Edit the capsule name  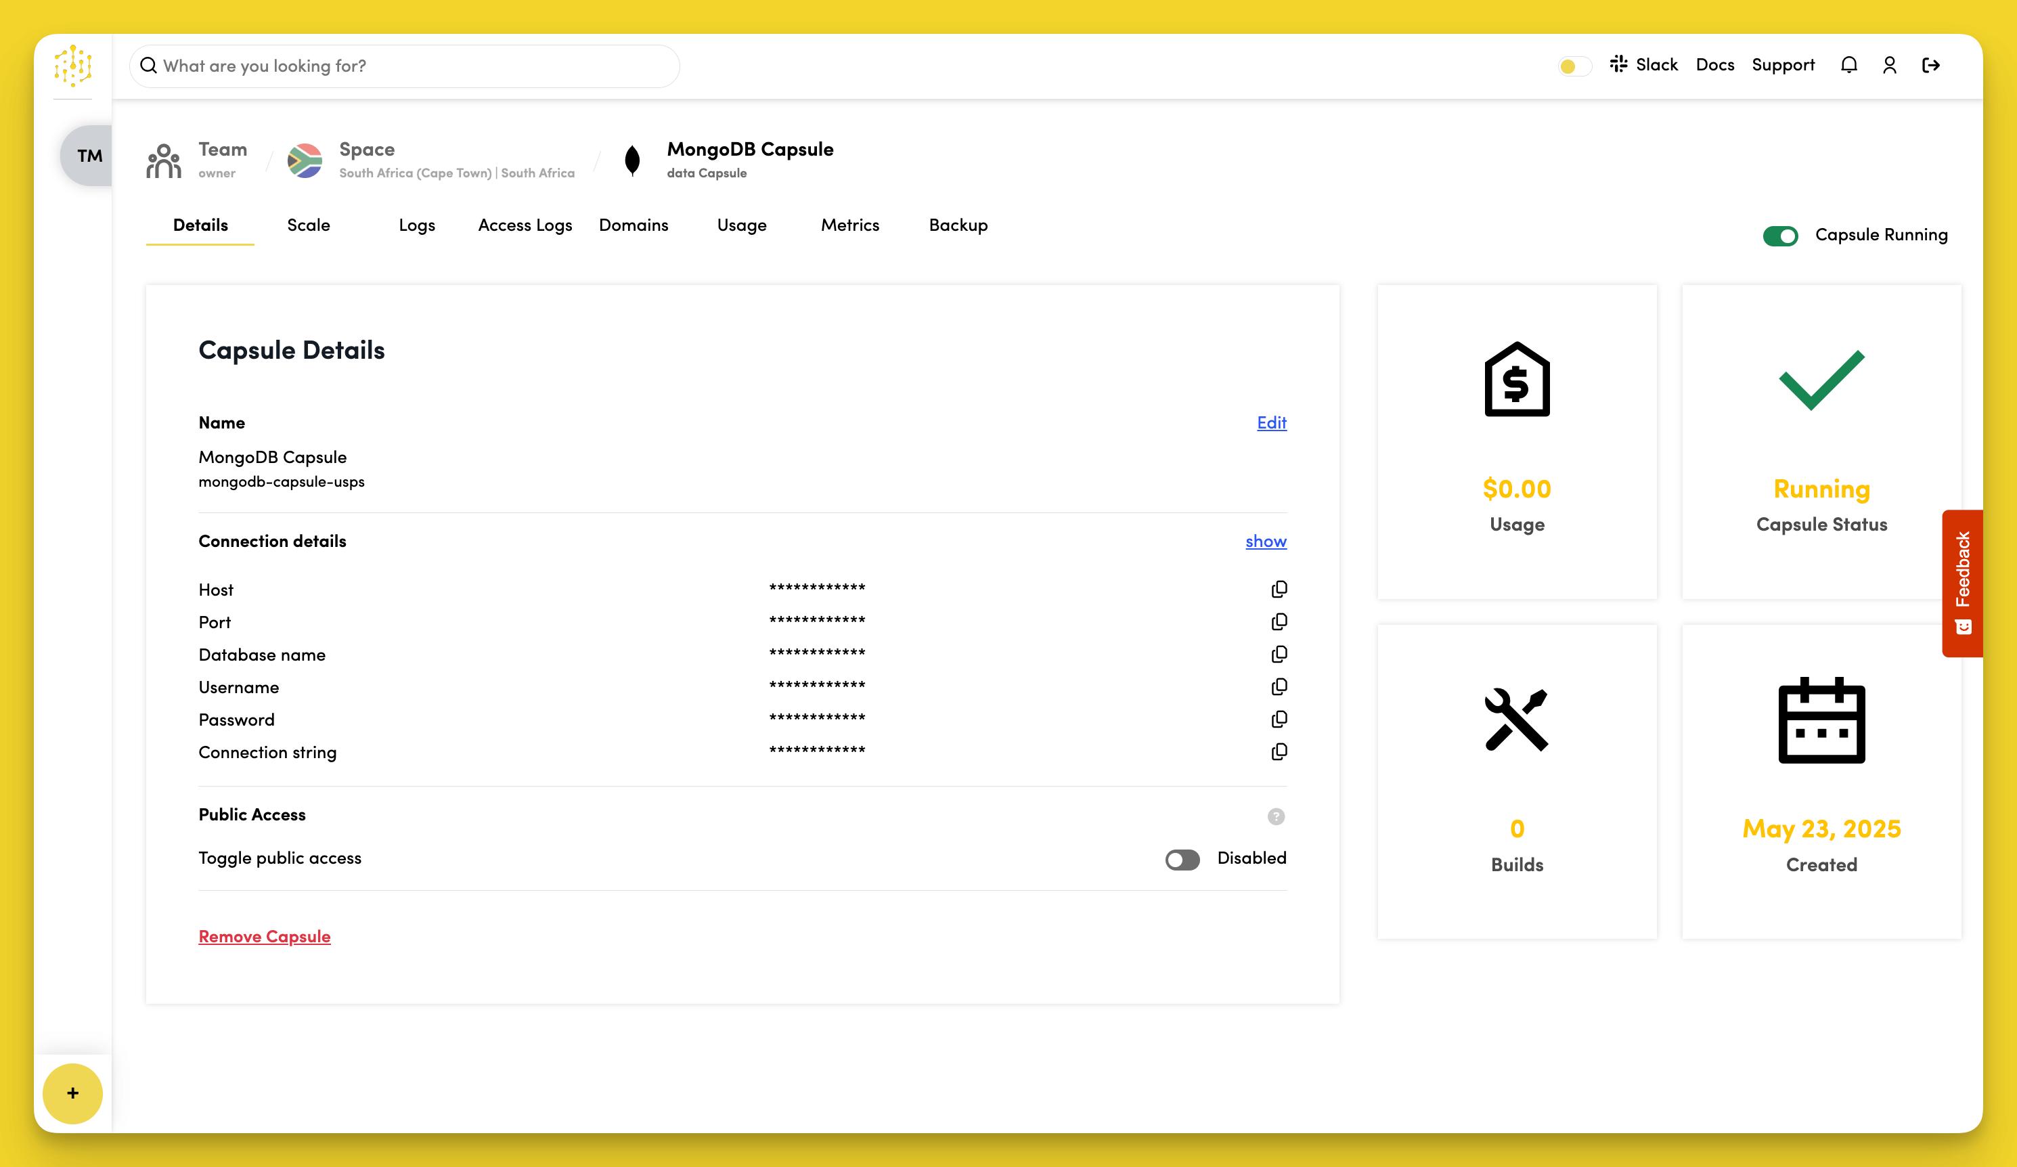click(x=1271, y=422)
